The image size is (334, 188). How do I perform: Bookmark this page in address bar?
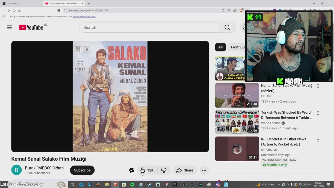[58, 10]
